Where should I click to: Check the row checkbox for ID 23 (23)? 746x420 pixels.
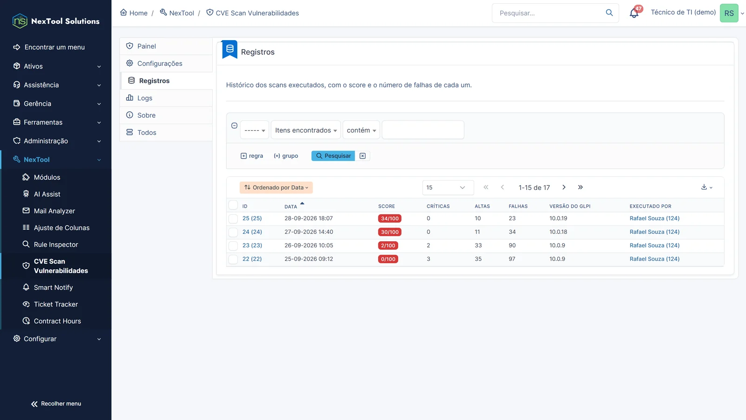click(x=233, y=245)
